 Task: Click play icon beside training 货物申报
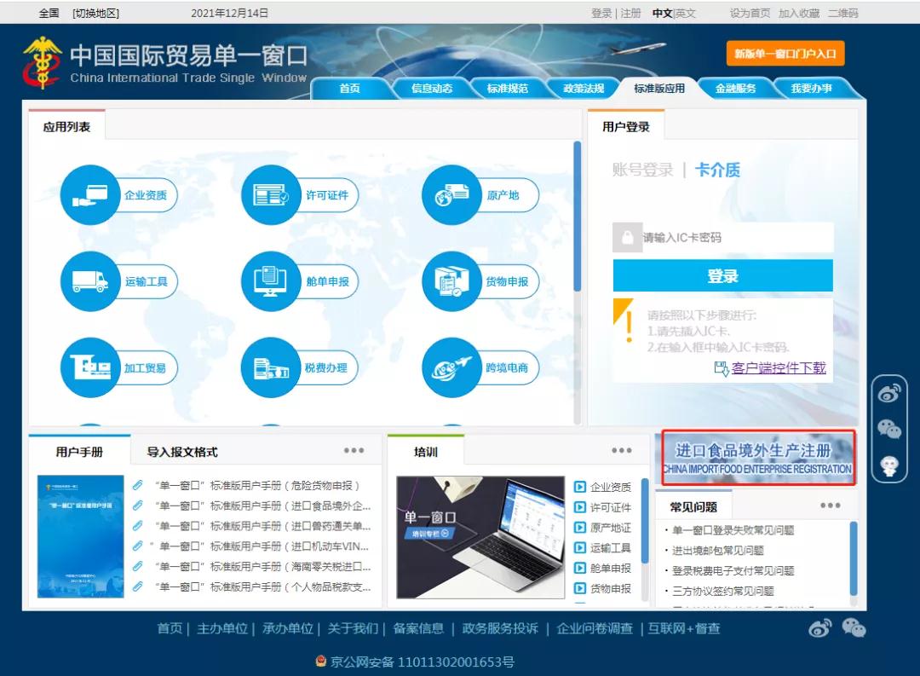tap(580, 588)
